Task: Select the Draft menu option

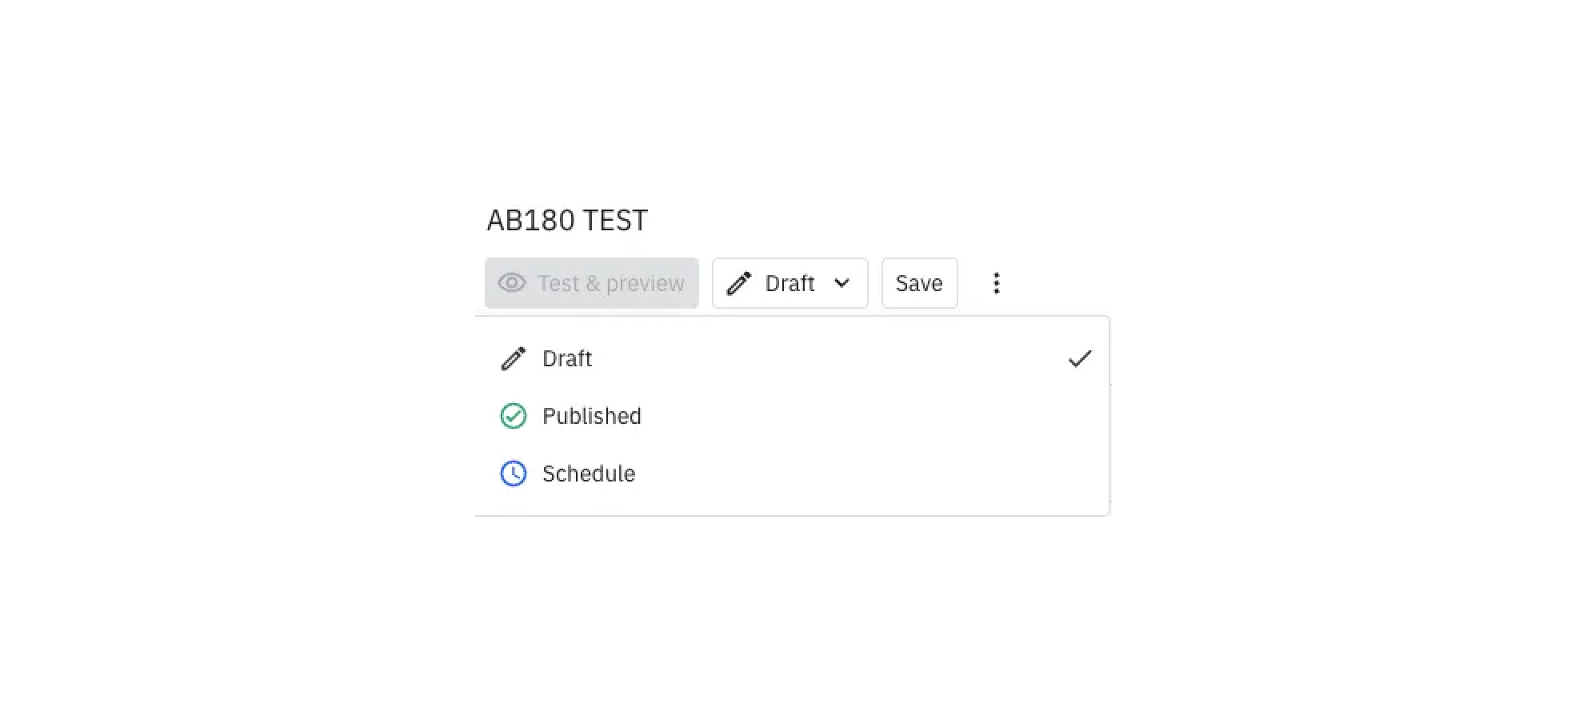Action: (x=792, y=358)
